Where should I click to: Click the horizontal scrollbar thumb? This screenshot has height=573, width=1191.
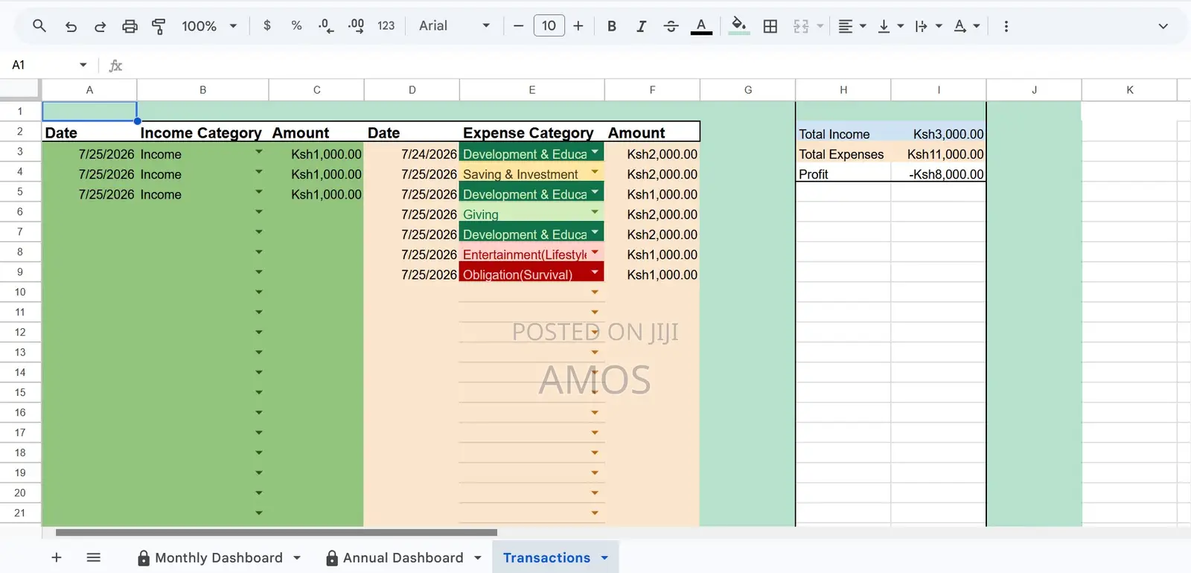[276, 532]
